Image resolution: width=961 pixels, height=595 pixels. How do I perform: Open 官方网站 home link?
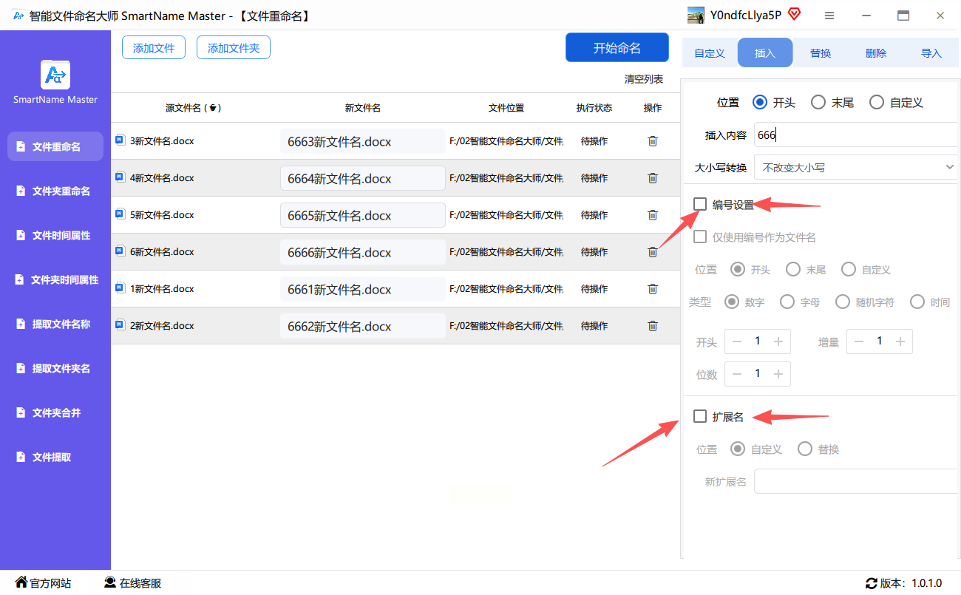click(43, 583)
